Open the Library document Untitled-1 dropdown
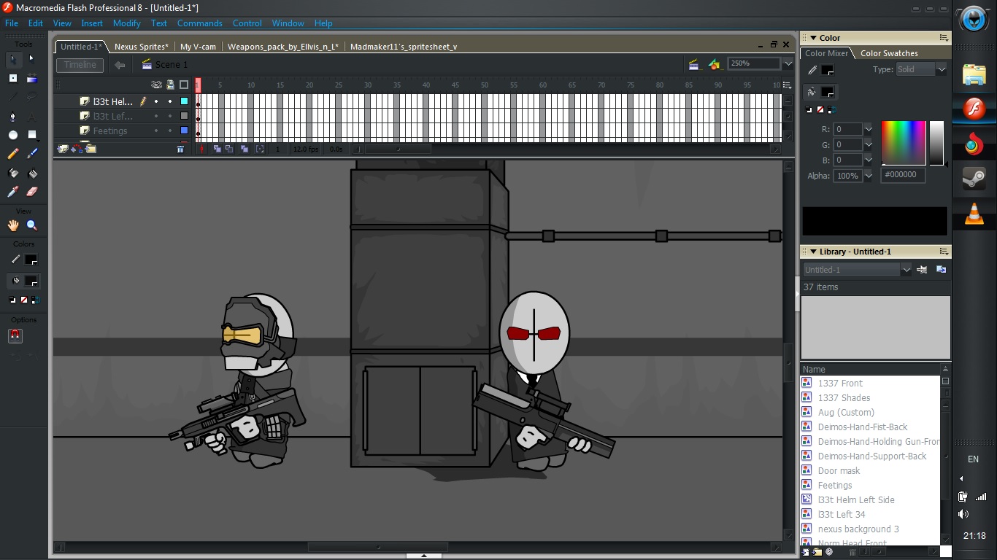 [906, 270]
